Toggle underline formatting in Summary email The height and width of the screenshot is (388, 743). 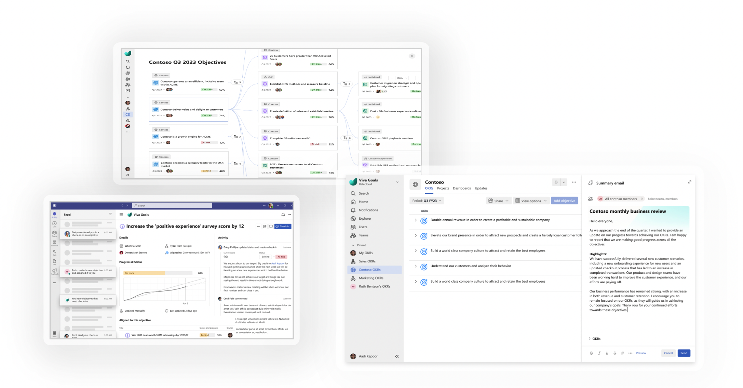click(x=607, y=353)
